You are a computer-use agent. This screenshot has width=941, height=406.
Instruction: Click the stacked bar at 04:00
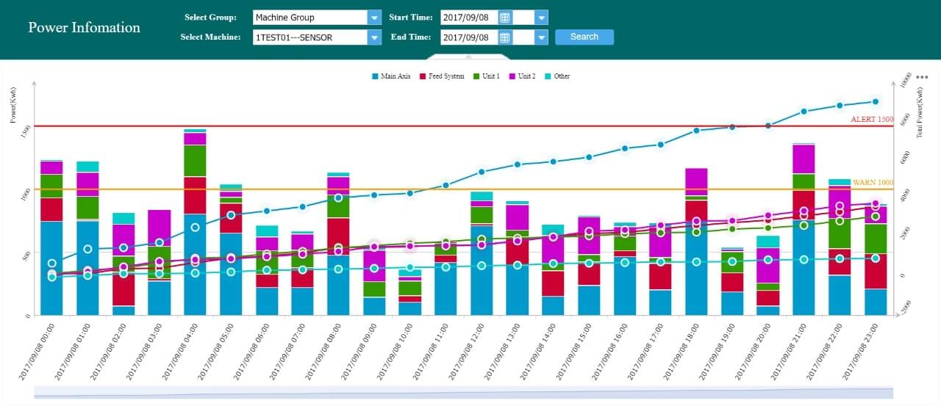[x=195, y=222]
